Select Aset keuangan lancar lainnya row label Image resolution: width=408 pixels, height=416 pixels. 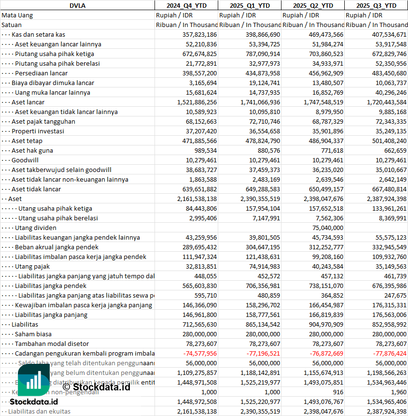click(x=58, y=44)
